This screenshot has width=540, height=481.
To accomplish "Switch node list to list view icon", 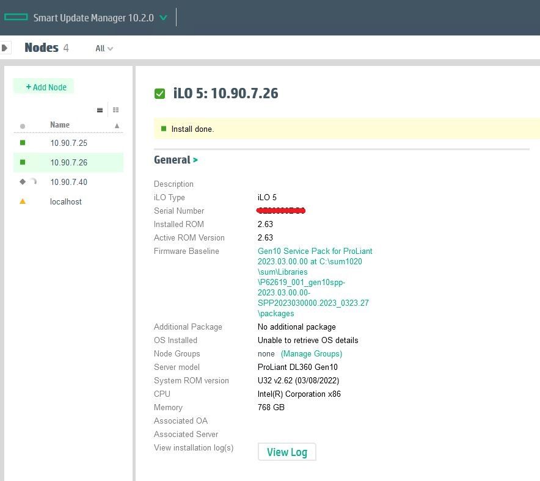I will pyautogui.click(x=100, y=110).
